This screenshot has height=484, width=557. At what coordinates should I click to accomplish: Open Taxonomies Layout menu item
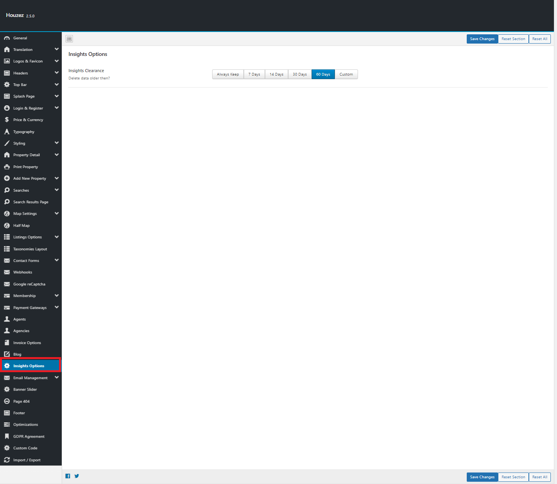click(31, 249)
